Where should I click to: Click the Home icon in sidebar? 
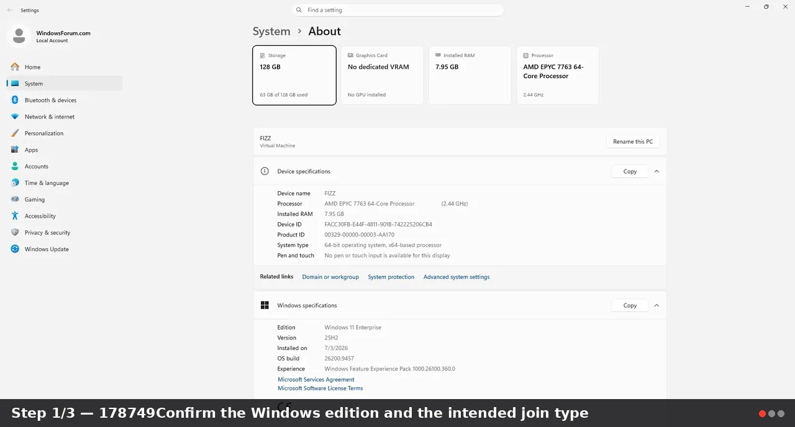pos(15,67)
